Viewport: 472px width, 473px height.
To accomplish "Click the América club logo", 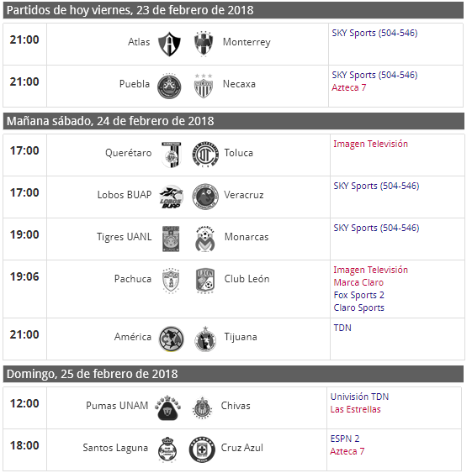I will click(172, 339).
